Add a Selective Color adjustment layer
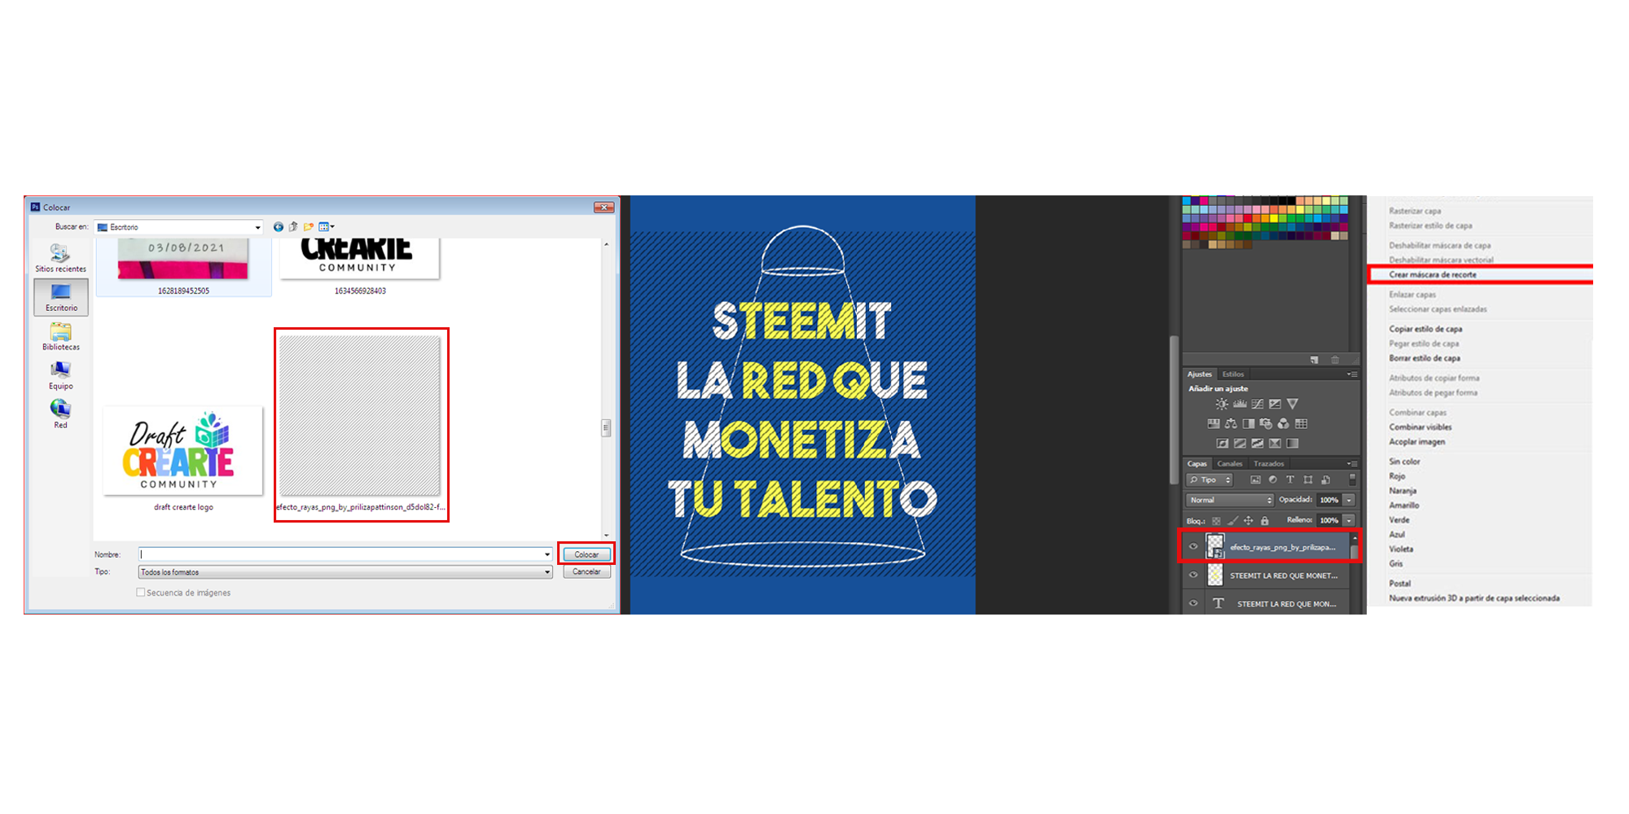Screen dimensions: 1629x814 coord(1275,444)
